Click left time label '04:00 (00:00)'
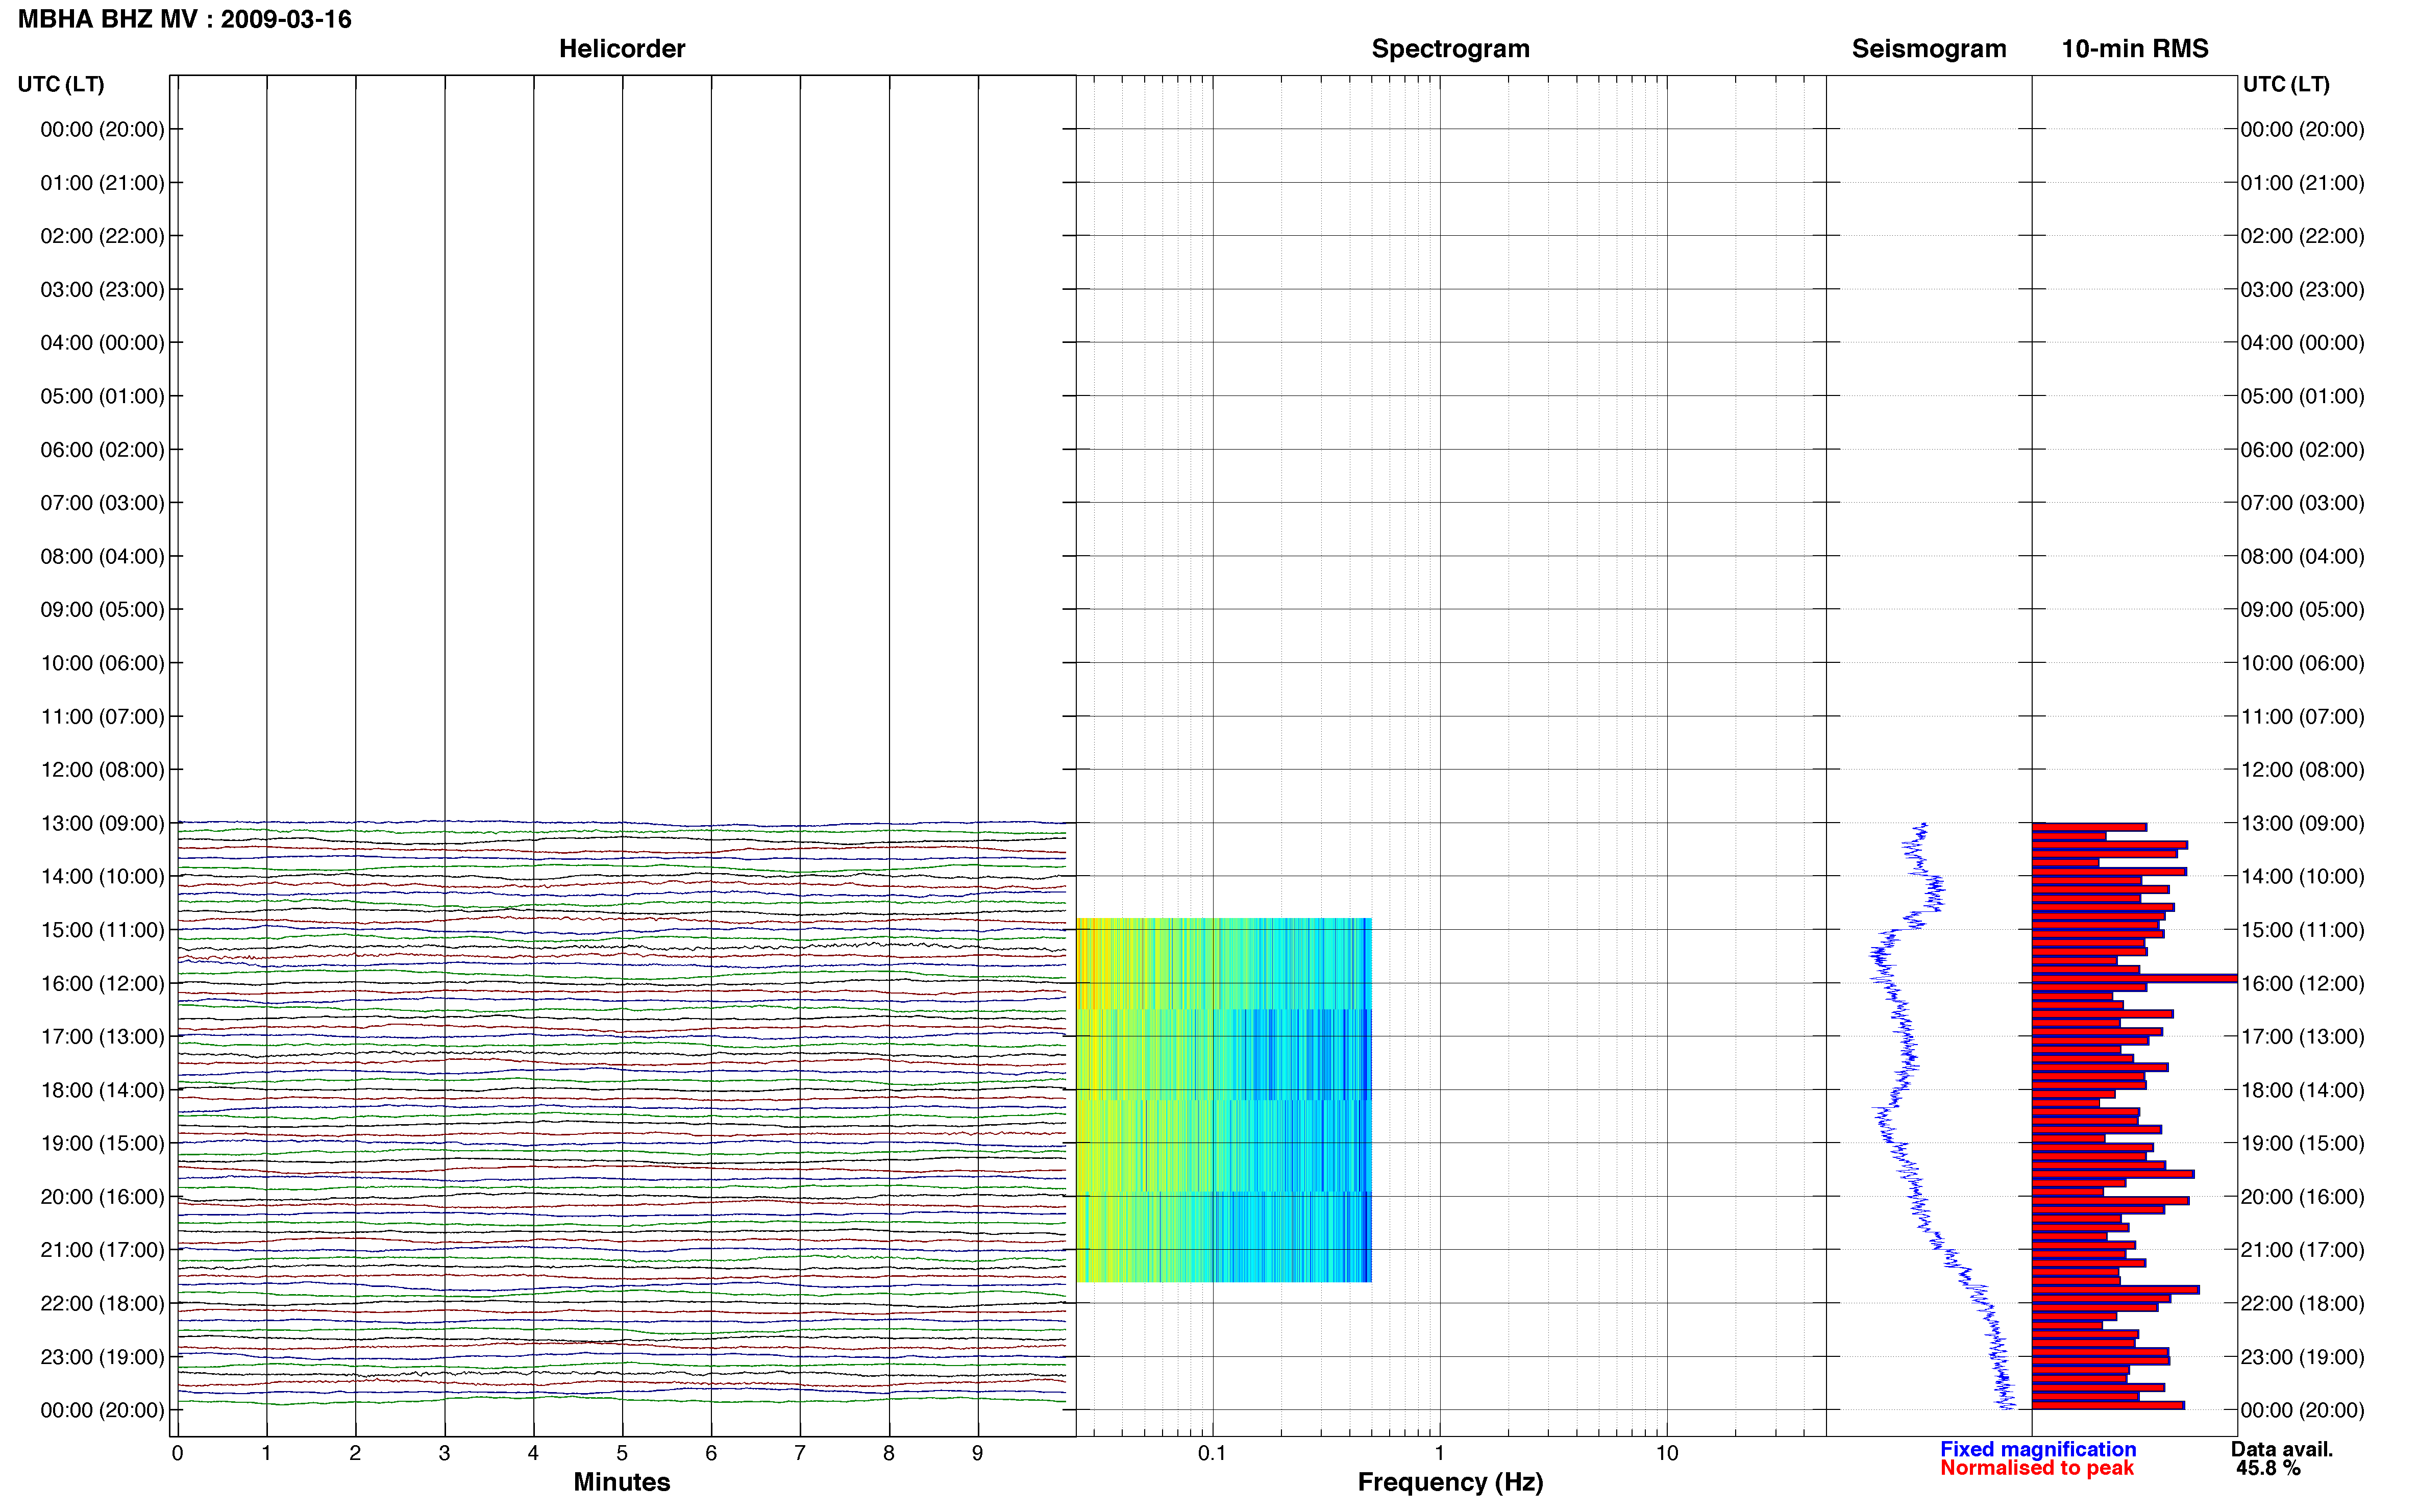2419x1512 pixels. tap(102, 342)
